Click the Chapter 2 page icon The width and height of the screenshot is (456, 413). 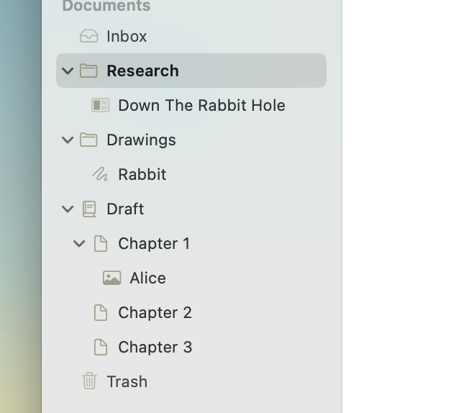[101, 313]
